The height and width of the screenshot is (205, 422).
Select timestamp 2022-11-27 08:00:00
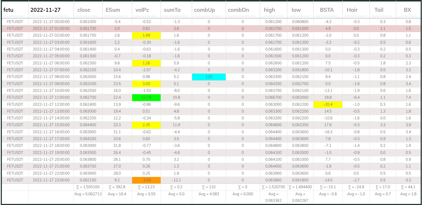pos(51,77)
